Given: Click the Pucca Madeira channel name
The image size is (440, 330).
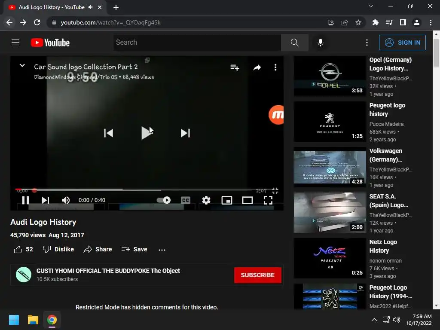Looking at the screenshot, I should [386, 124].
